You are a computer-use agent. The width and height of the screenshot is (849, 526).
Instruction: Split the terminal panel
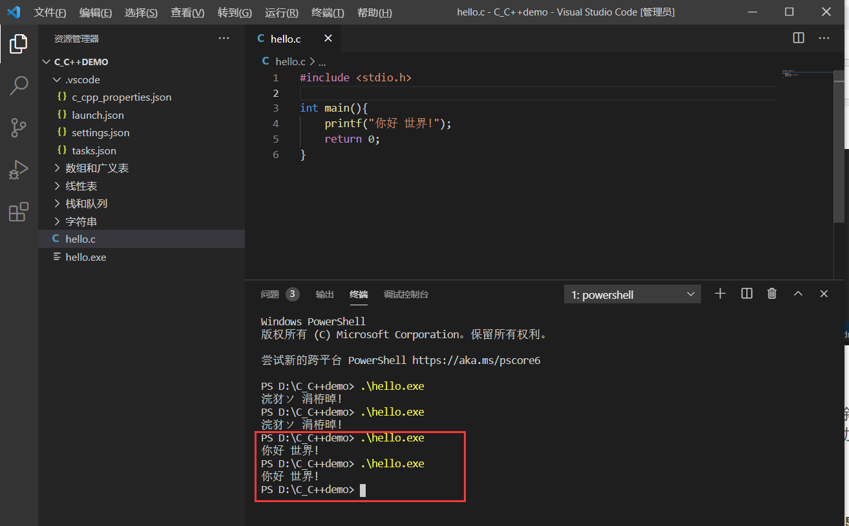pos(746,294)
